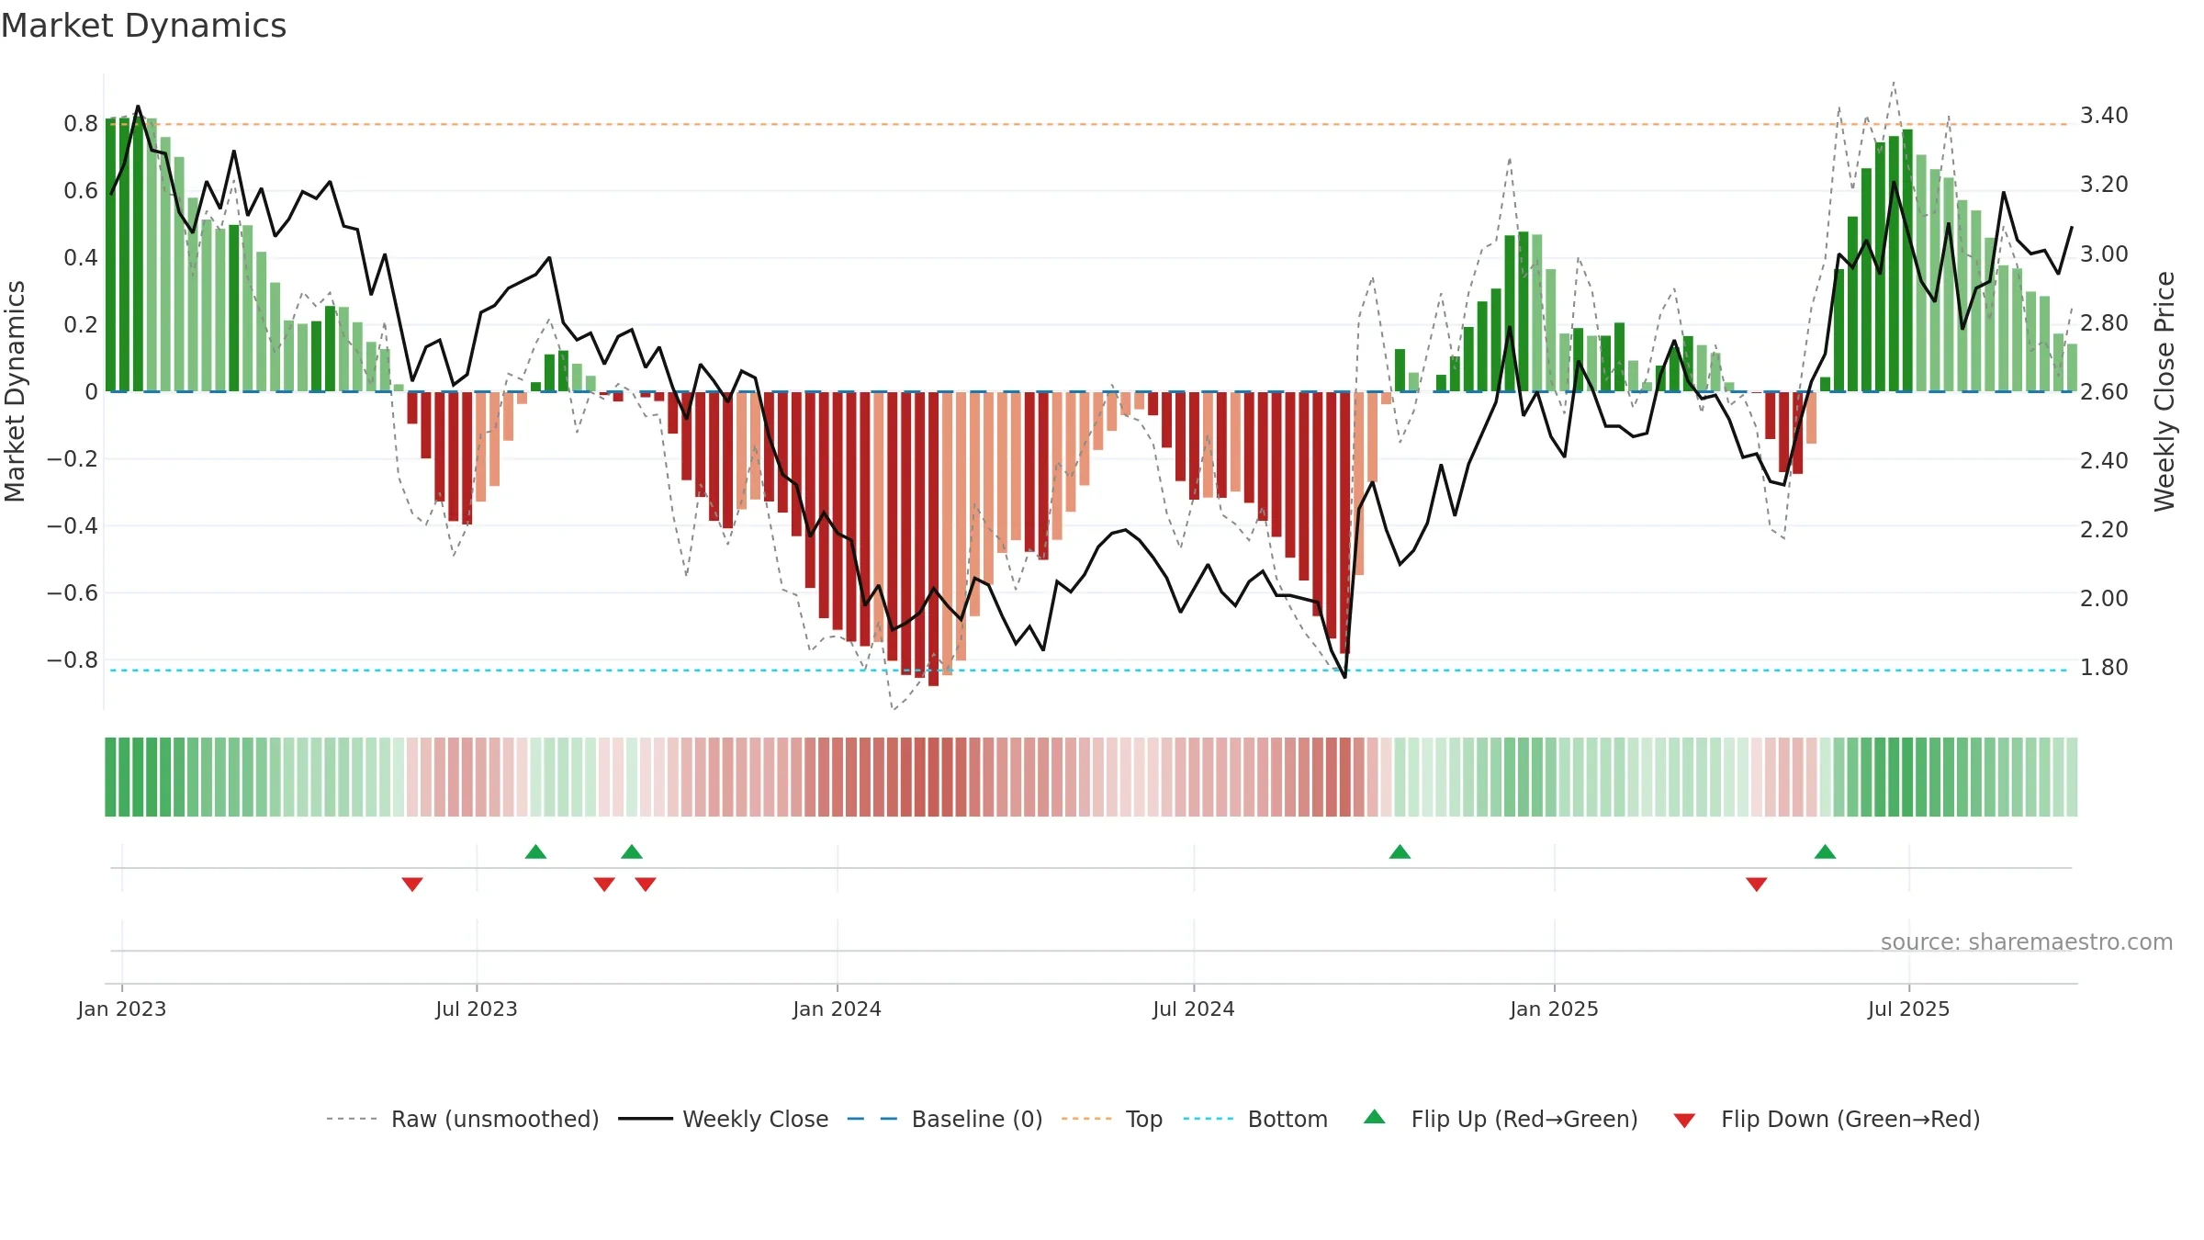This screenshot has width=2204, height=1240.
Task: Click the Weekly Close Price right axis title
Action: coord(2165,391)
